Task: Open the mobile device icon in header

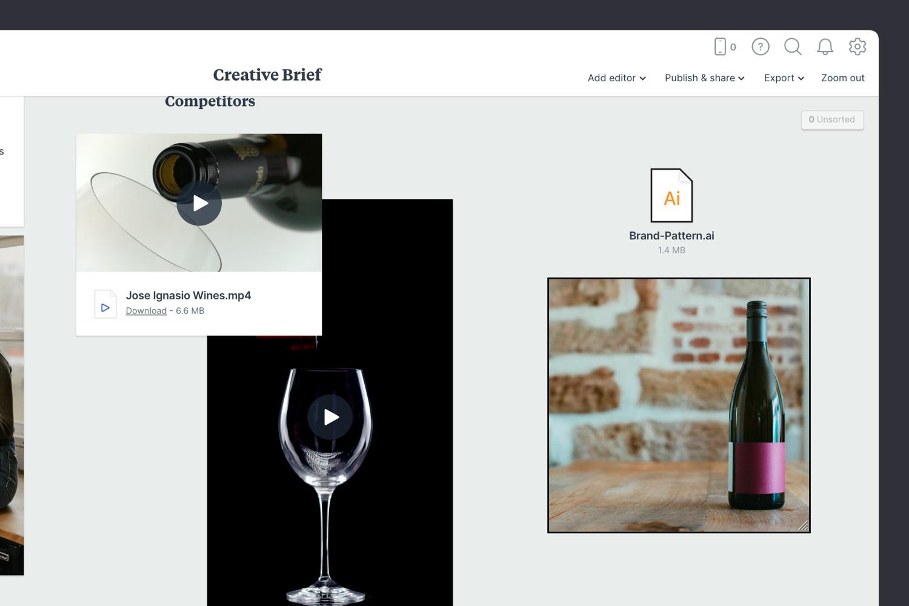Action: tap(721, 47)
